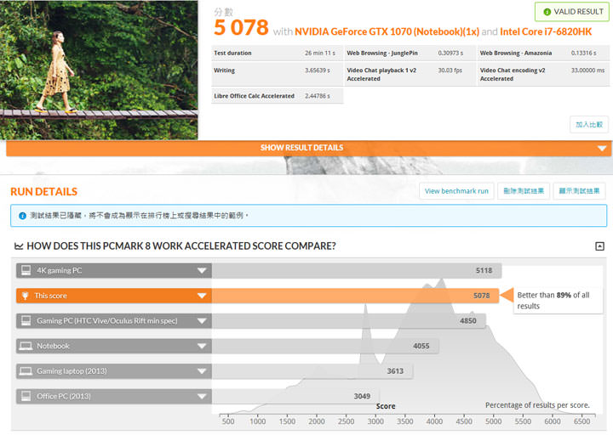Viewport: 613px width, 435px height.
Task: Click the 顯示測試結果 button
Action: coord(580,191)
